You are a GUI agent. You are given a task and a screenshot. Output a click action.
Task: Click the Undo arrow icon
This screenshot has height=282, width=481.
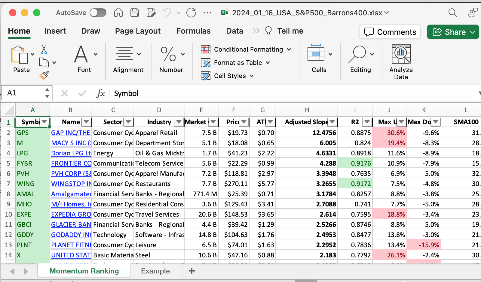(167, 13)
